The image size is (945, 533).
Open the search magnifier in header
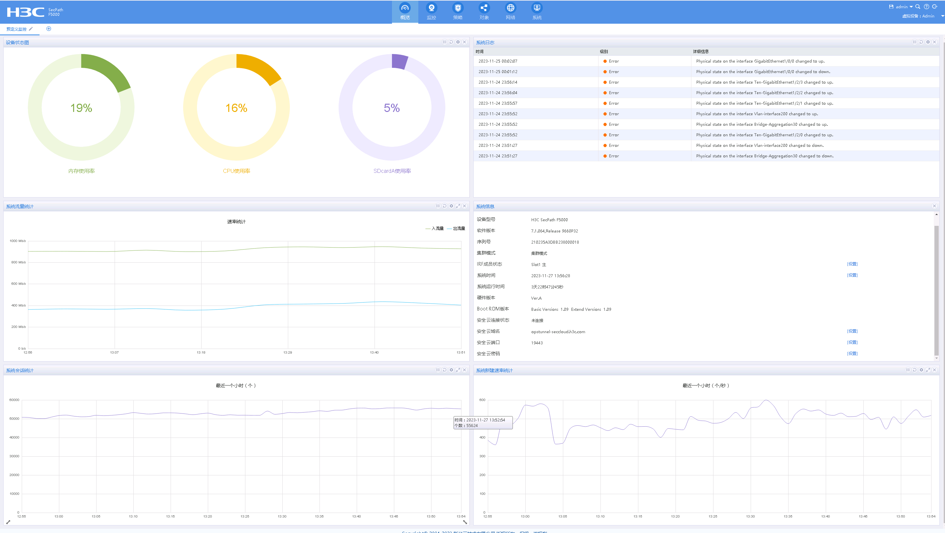point(918,7)
